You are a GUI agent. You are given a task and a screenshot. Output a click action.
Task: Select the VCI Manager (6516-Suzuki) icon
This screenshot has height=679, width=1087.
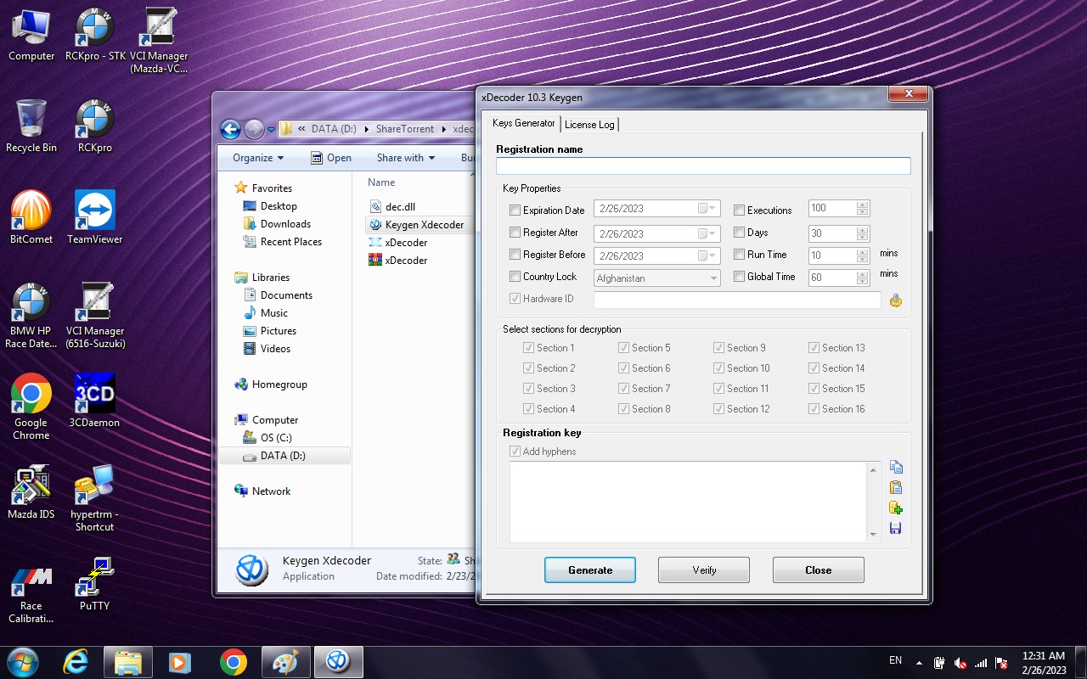point(95,316)
